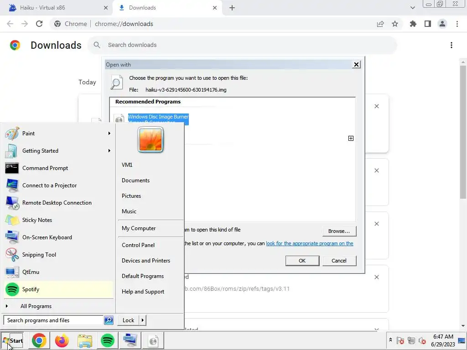467x350 pixels.
Task: Expand Other Programs plus button
Action: click(351, 139)
